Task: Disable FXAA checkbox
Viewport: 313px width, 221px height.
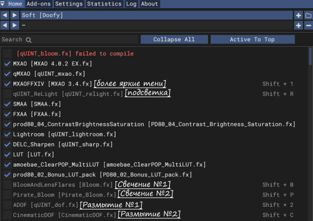Action: point(8,114)
